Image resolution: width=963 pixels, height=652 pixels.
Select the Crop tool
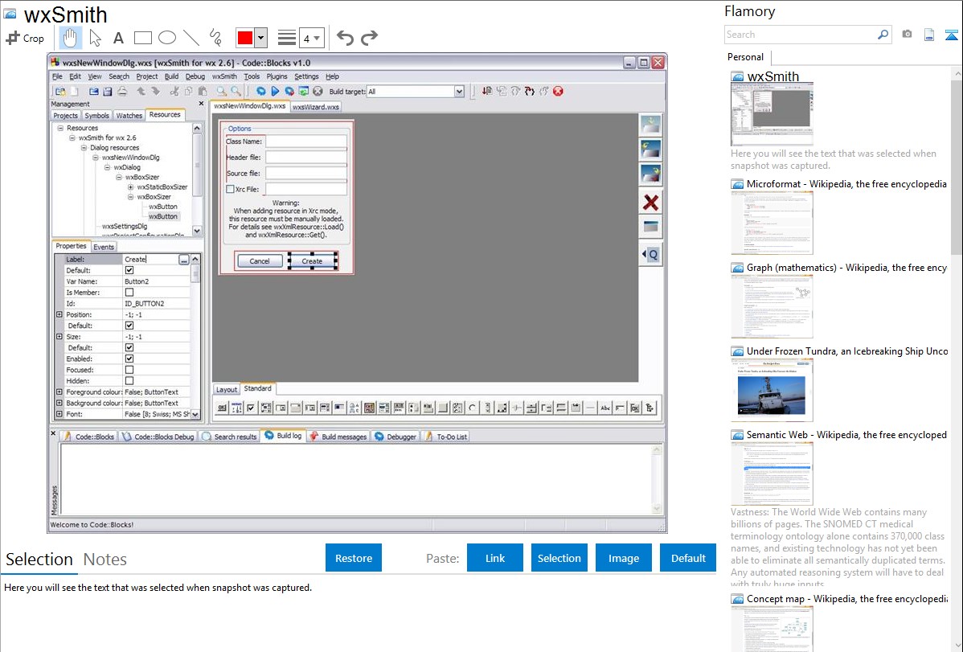tap(25, 38)
